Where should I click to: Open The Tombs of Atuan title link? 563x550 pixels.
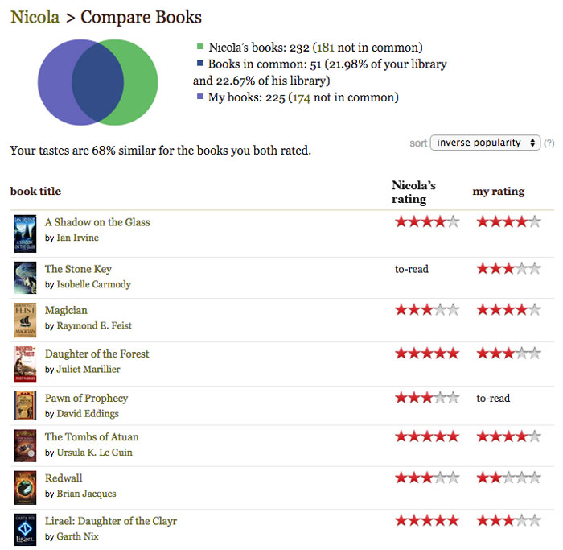pos(92,437)
